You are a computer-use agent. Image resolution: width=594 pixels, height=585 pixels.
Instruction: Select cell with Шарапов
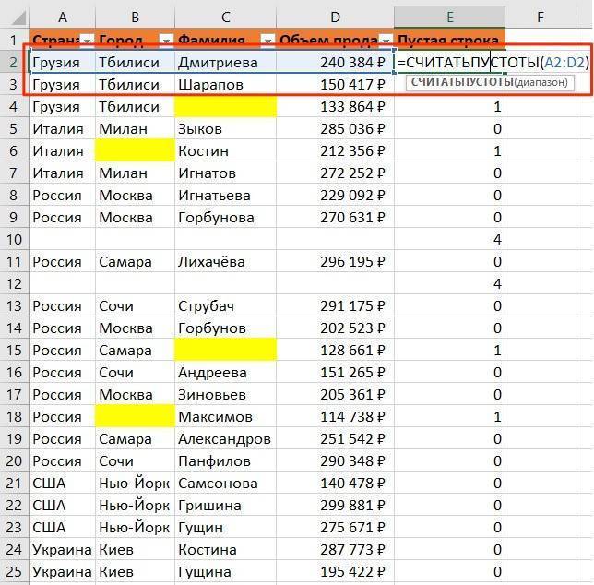click(225, 85)
